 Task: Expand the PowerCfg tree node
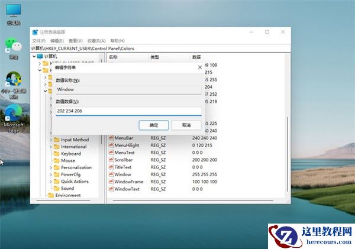pyautogui.click(x=51, y=174)
